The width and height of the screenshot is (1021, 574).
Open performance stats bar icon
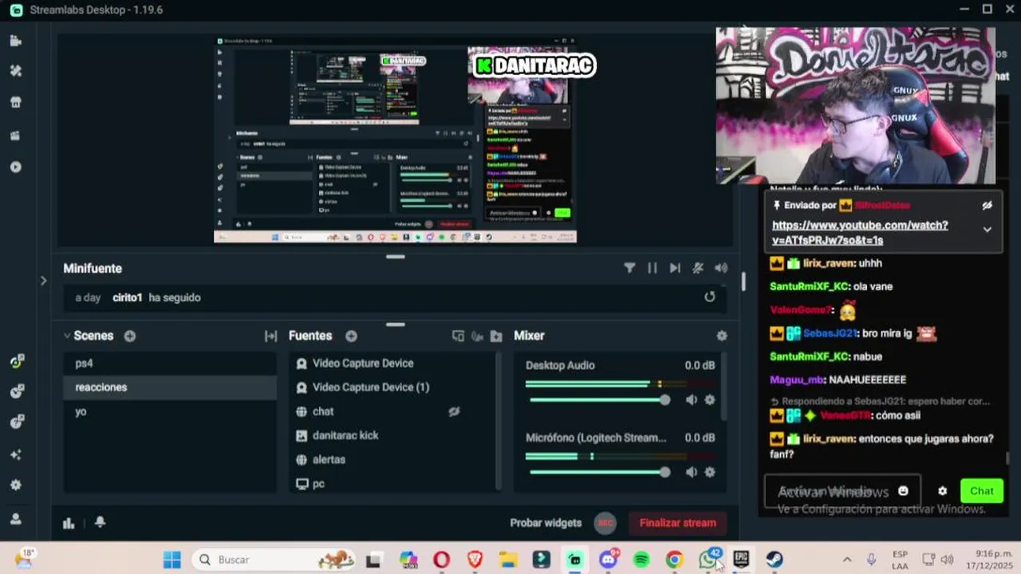point(69,523)
